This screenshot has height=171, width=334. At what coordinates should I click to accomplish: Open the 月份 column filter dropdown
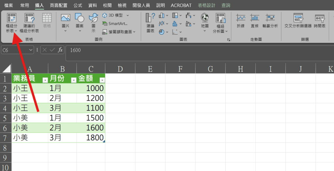pyautogui.click(x=73, y=80)
